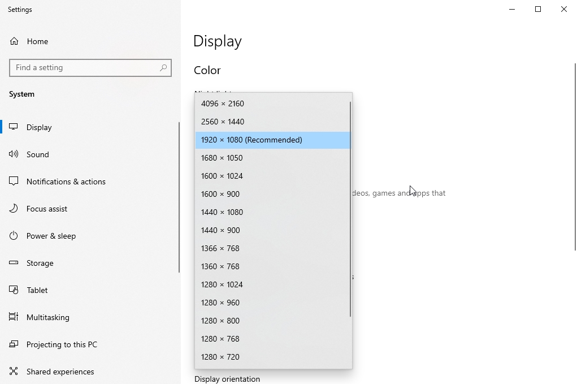577x384 pixels.
Task: Open Projecting to this PC settings
Action: tap(90, 344)
